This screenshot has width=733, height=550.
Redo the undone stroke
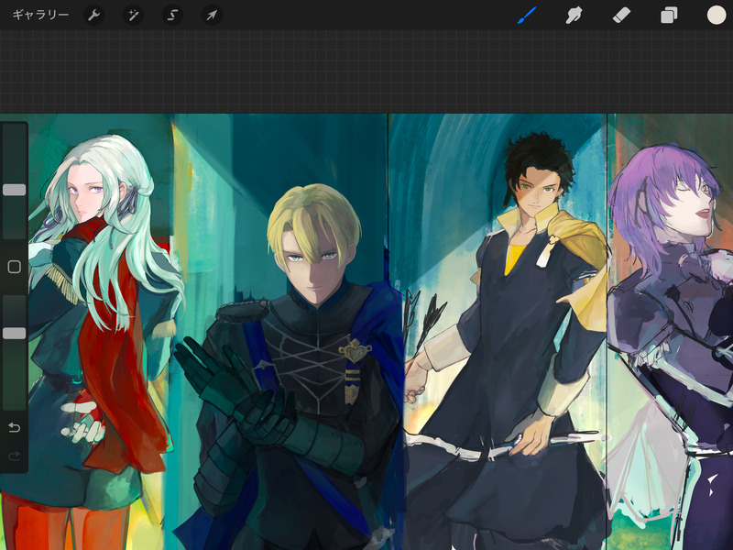click(14, 456)
